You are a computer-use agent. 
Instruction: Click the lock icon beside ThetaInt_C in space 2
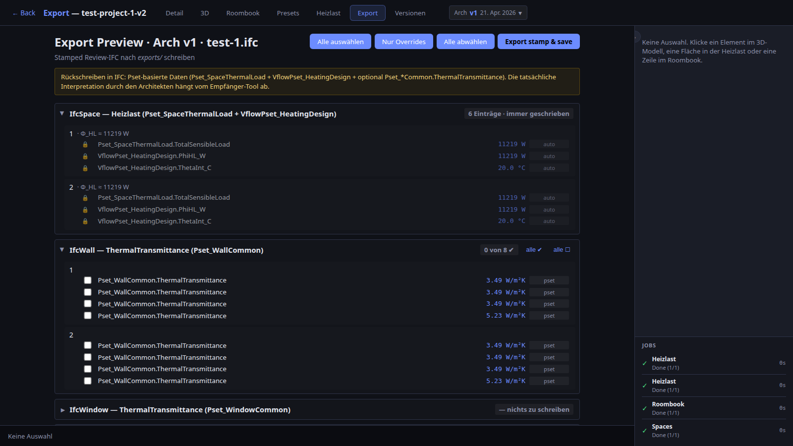pyautogui.click(x=85, y=222)
